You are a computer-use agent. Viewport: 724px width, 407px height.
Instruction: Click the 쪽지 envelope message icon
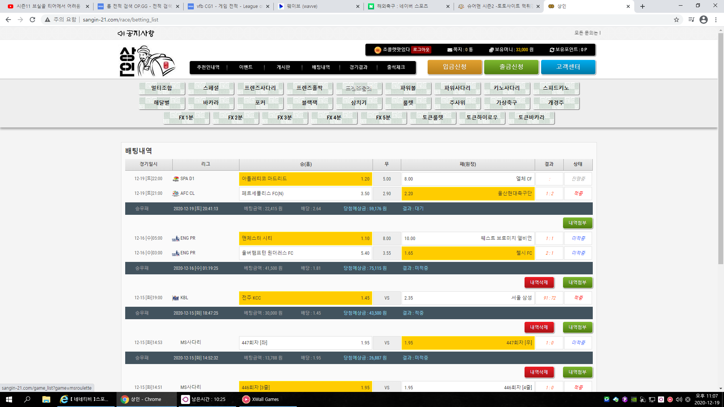pos(449,50)
